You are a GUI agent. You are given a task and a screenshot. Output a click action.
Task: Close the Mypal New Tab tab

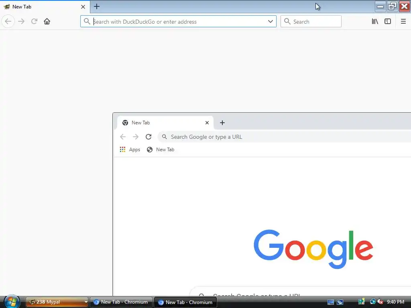click(x=83, y=7)
